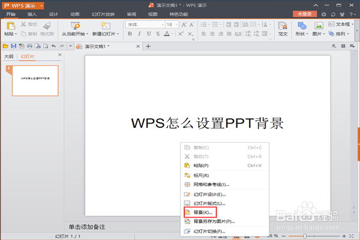Image resolution: width=360 pixels, height=240 pixels.
Task: Toggle Strikethrough (S) formatting
Action: (x=158, y=34)
